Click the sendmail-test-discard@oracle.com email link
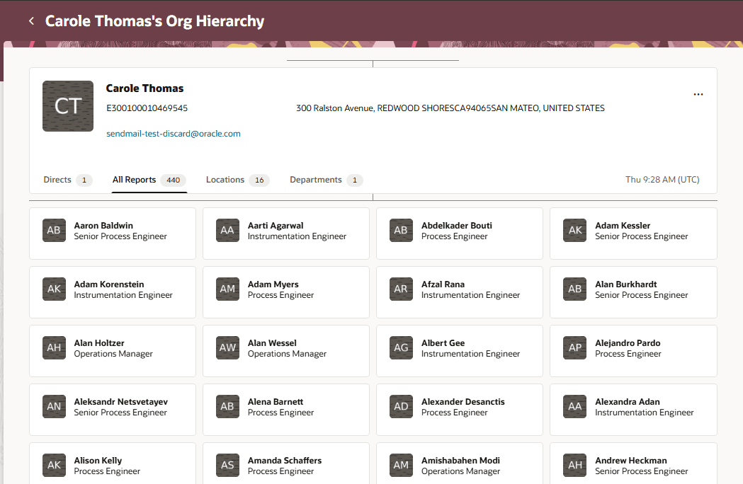This screenshot has height=484, width=743. point(173,133)
